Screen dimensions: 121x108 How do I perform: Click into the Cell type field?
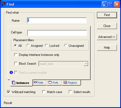57,33
